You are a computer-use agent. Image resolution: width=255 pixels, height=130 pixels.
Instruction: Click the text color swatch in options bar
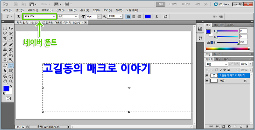click(x=148, y=16)
